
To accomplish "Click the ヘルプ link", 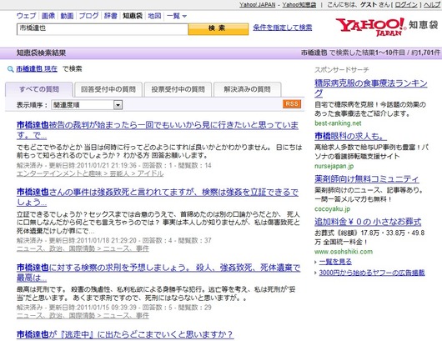I will click(431, 5).
